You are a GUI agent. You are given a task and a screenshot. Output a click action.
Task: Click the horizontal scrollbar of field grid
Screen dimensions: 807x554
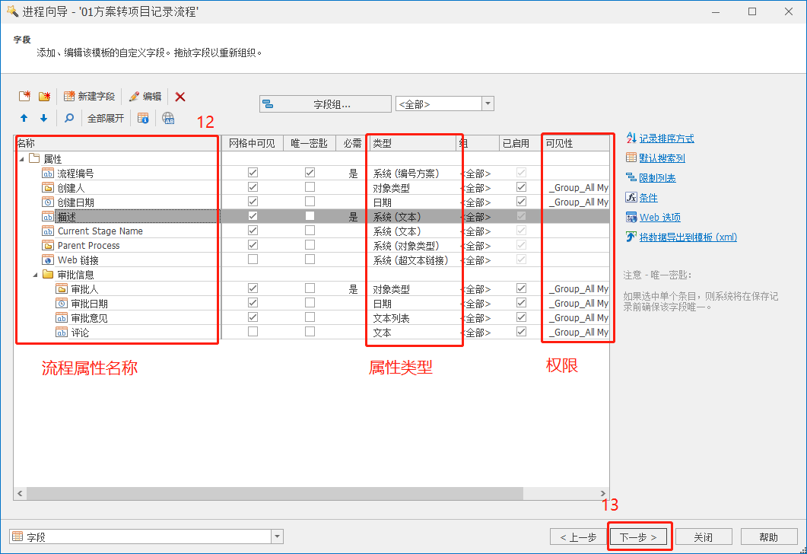304,494
